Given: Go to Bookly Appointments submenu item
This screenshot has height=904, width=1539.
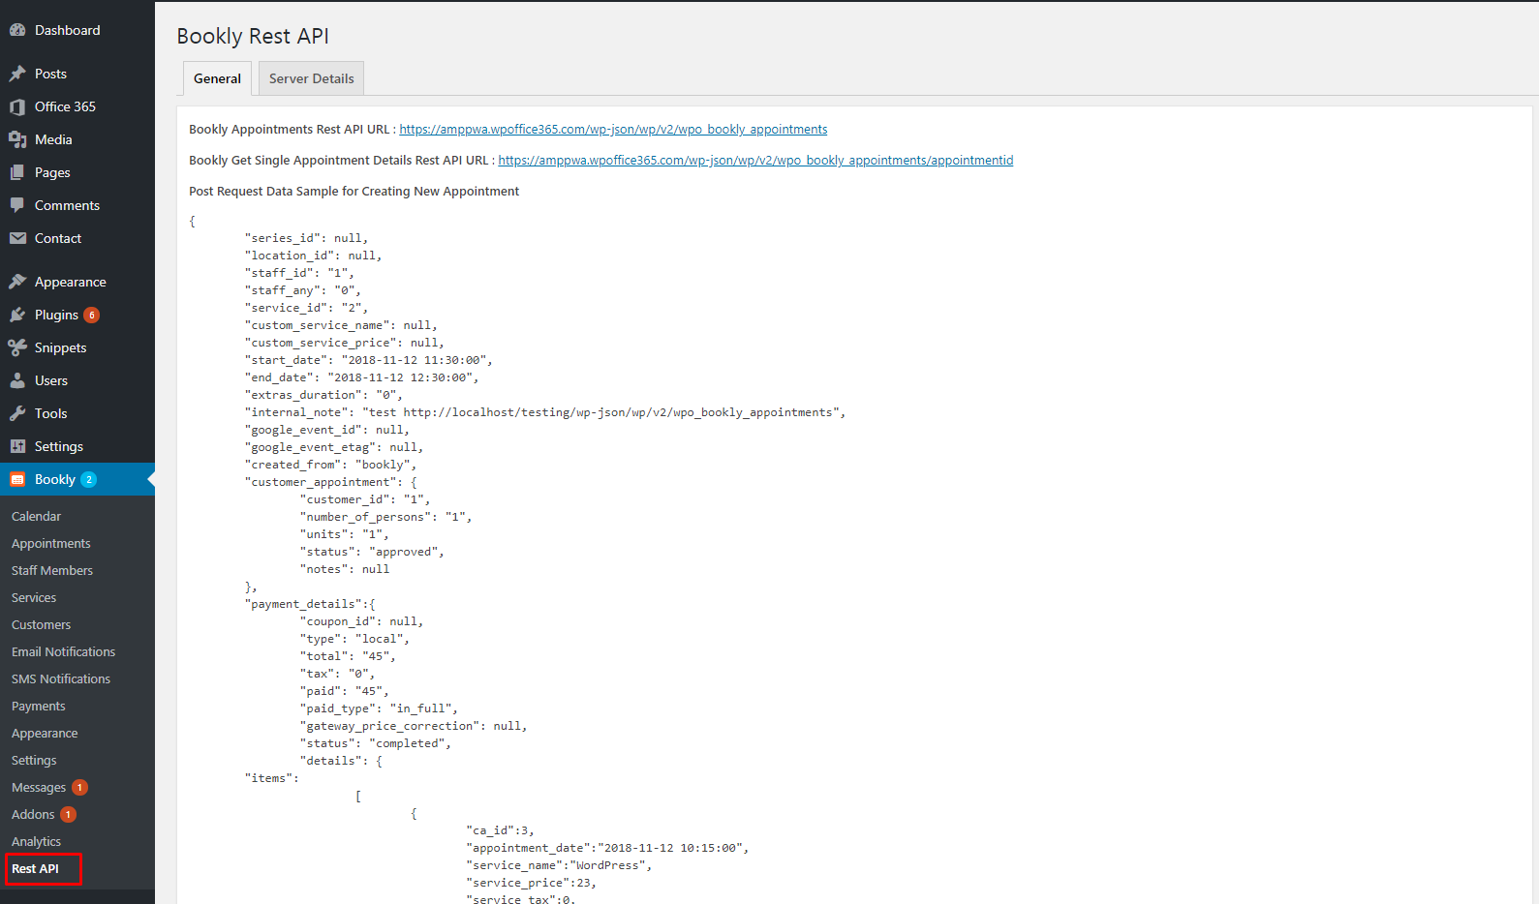Looking at the screenshot, I should coord(51,544).
